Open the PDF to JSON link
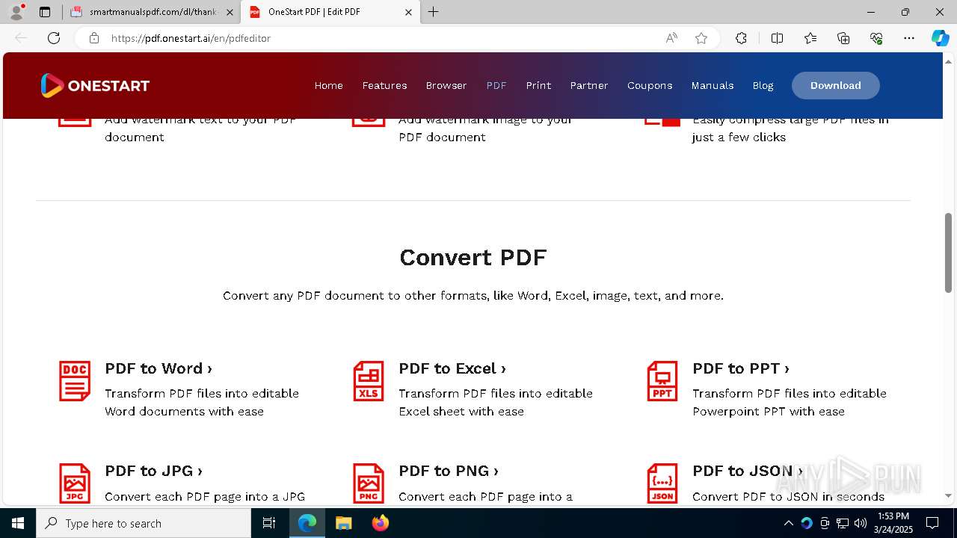The image size is (957, 538). click(x=748, y=471)
